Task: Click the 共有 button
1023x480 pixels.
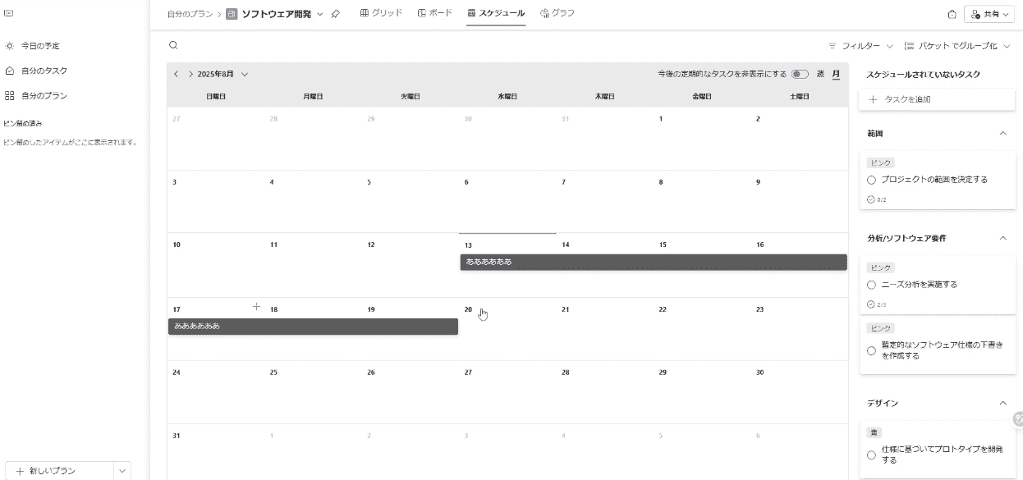Action: 989,14
